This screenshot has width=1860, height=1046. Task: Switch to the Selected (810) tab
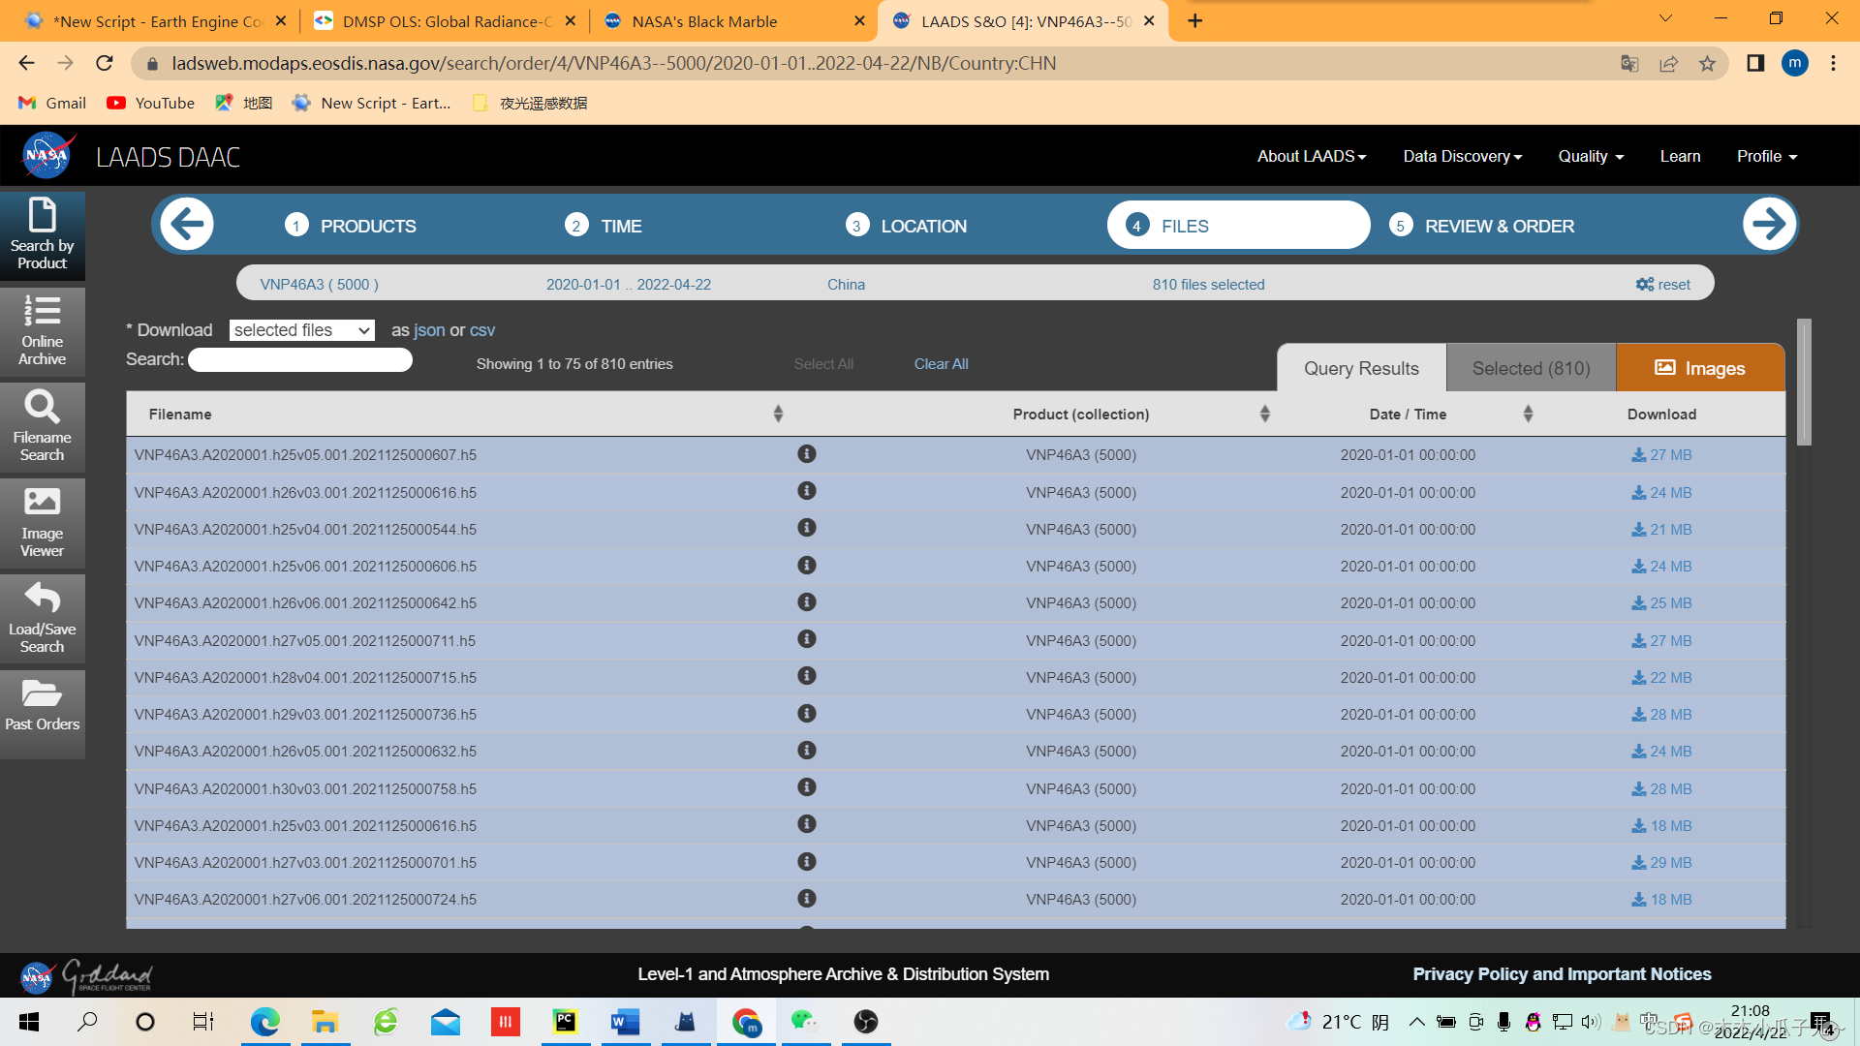coord(1531,368)
